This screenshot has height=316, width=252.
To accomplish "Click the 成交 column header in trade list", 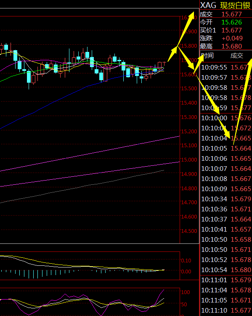I will coord(237,56).
